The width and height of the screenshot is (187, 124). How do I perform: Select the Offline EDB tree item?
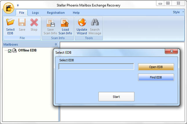[x=27, y=50]
